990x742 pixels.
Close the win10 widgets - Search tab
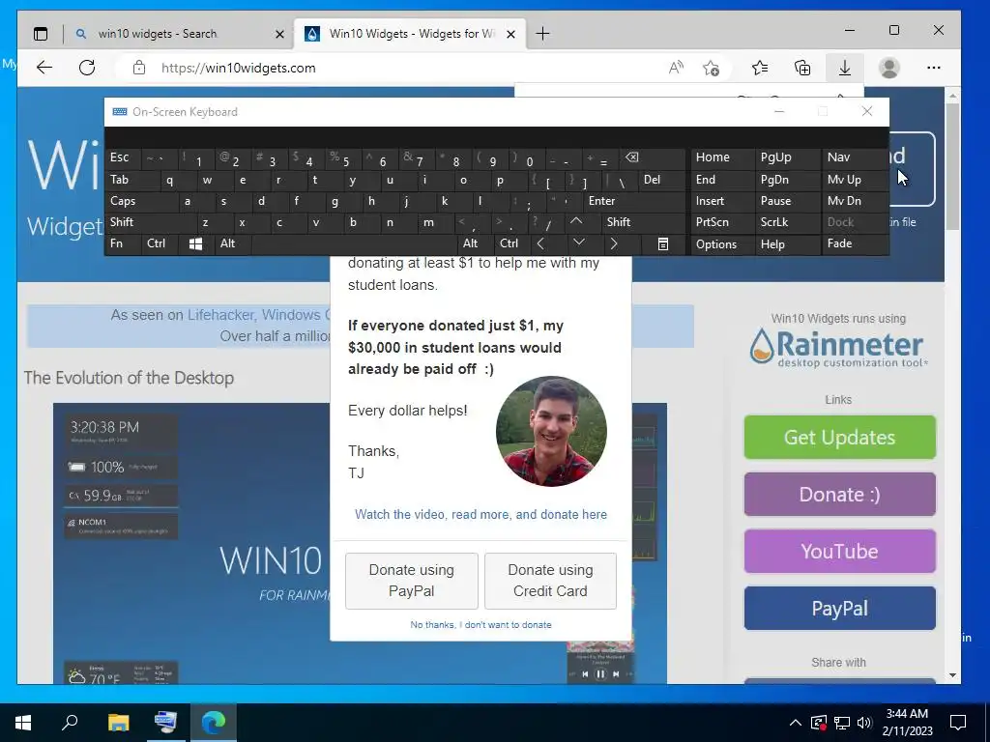(279, 34)
